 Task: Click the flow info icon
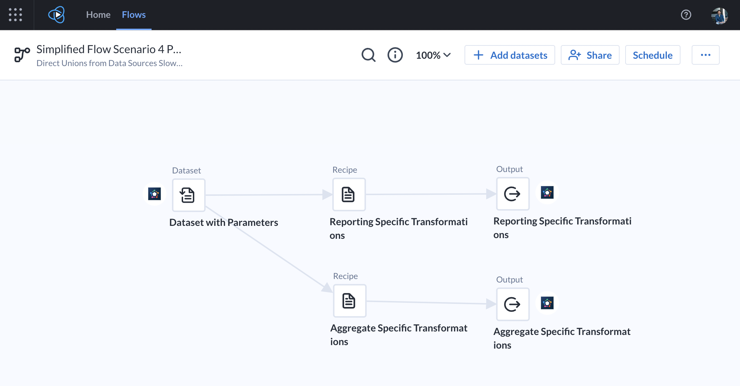(395, 55)
